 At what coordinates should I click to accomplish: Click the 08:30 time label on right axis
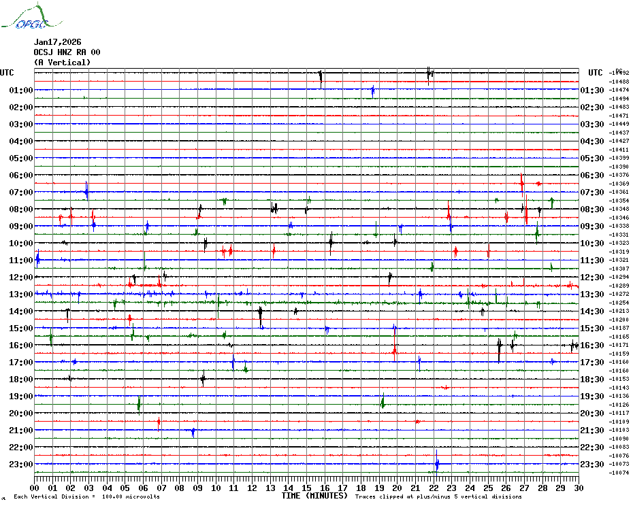pyautogui.click(x=592, y=209)
